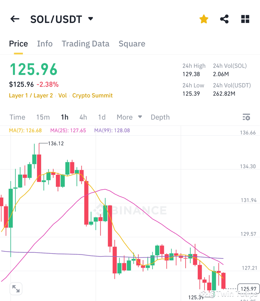Switch to the Trading Data tab

[85, 44]
